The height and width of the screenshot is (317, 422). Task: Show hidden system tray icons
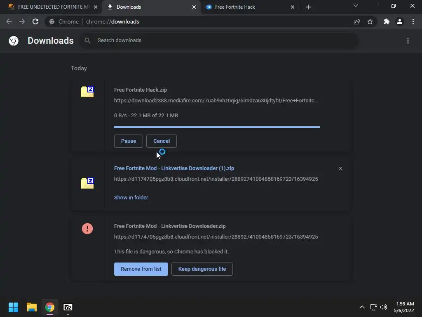pos(362,307)
